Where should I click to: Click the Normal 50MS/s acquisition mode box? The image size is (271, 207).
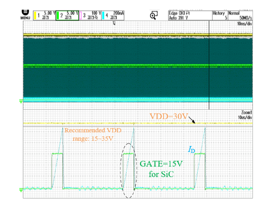point(240,15)
